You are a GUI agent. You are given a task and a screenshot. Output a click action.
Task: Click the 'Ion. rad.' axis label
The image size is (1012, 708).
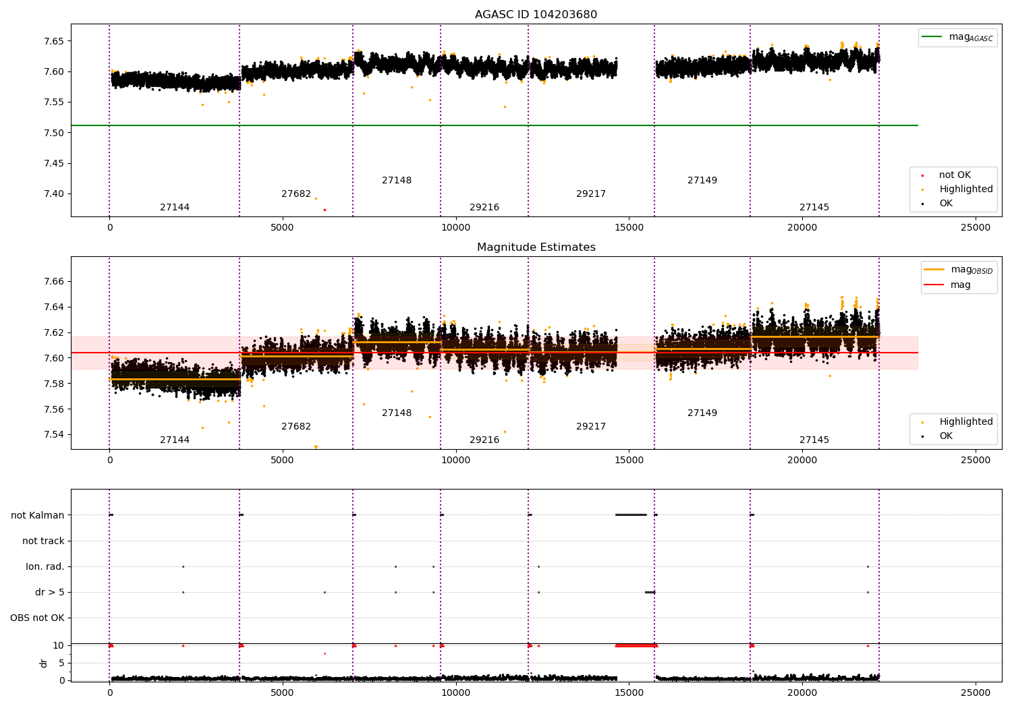tap(45, 567)
